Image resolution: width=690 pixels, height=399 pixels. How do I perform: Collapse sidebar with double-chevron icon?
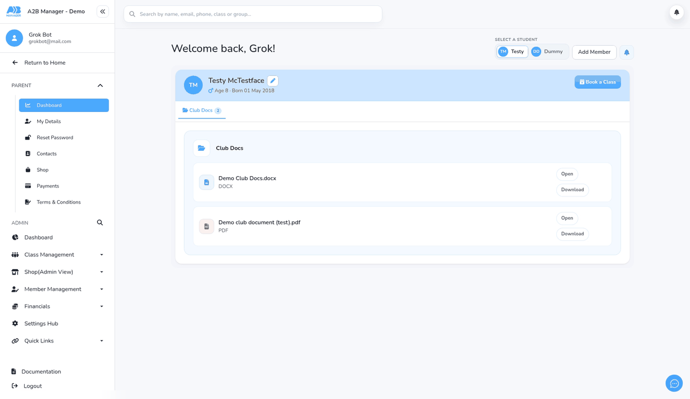click(x=102, y=11)
